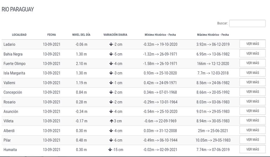Click the down arrow icon in Ladario row
The height and width of the screenshot is (157, 270).
coord(111,44)
